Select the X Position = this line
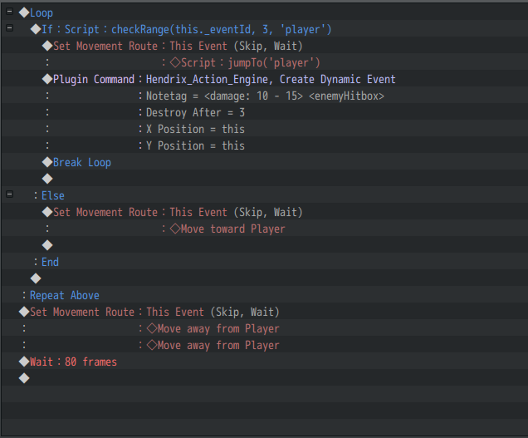This screenshot has height=438, width=528. (x=195, y=129)
